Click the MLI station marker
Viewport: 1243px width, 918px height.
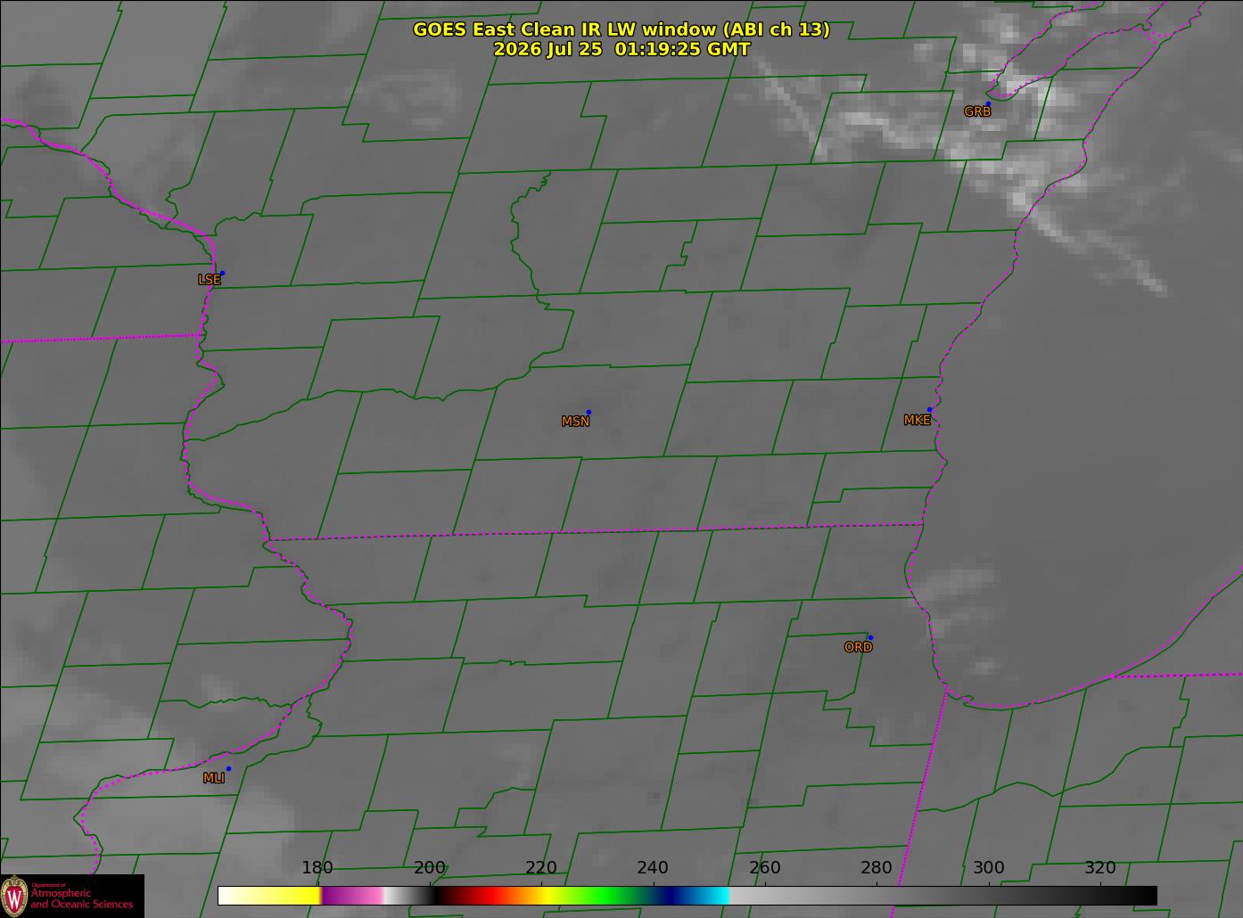228,768
